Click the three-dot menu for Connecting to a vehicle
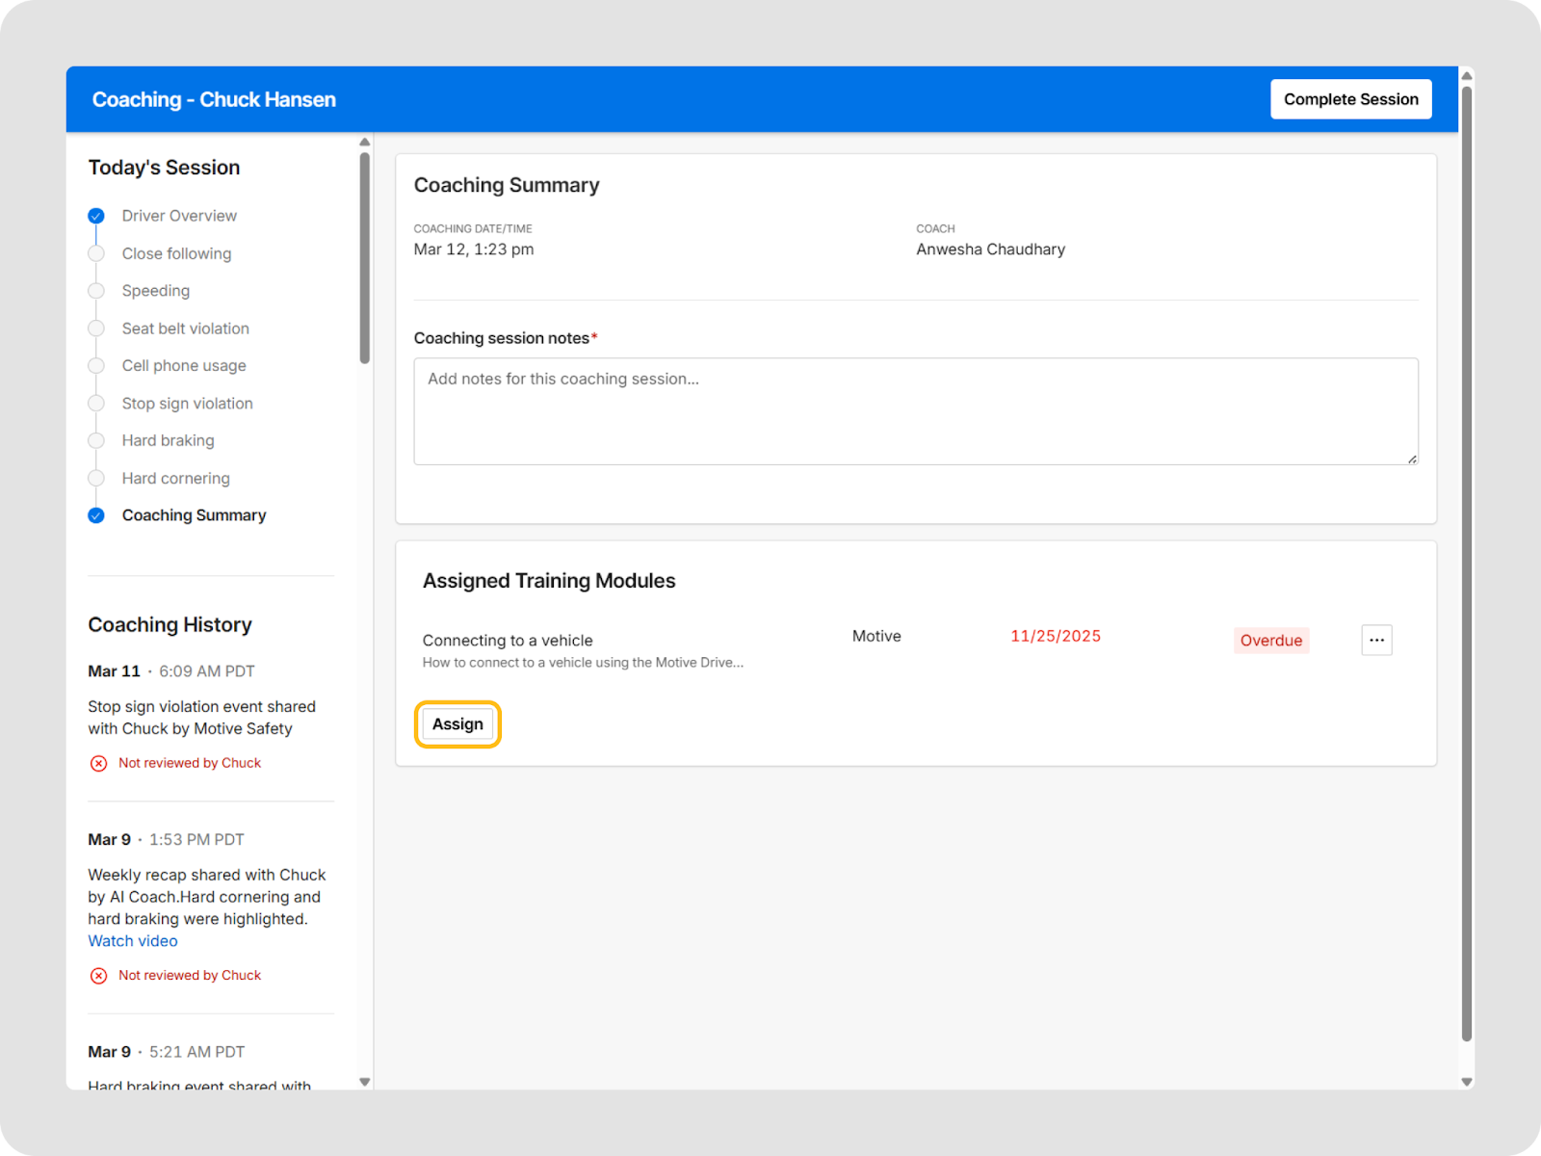This screenshot has height=1156, width=1541. pos(1376,640)
